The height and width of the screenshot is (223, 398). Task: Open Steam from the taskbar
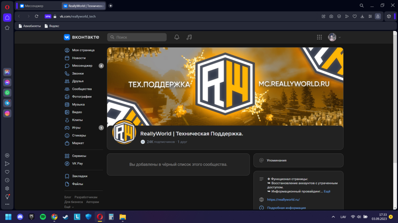coord(66,217)
